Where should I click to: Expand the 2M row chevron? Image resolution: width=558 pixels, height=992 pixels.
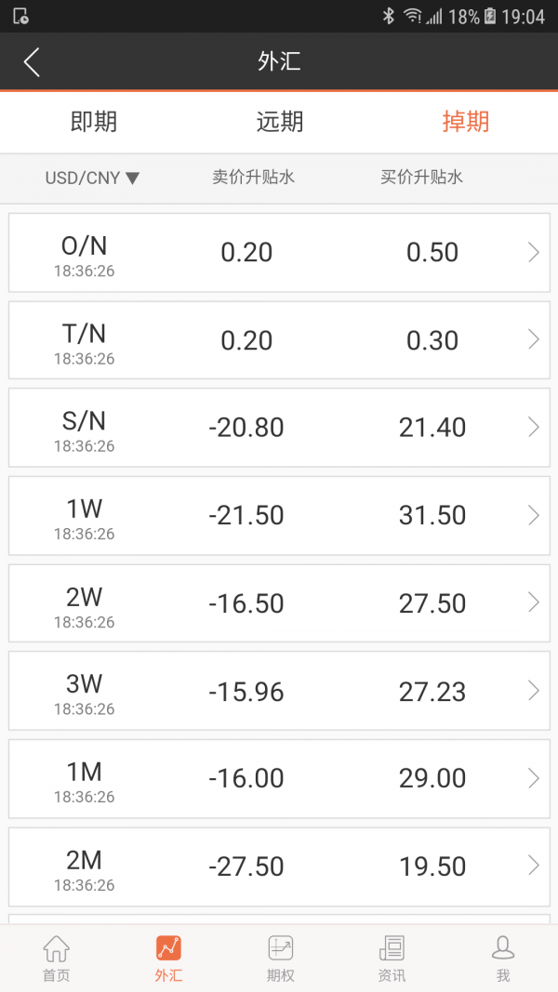click(x=533, y=866)
